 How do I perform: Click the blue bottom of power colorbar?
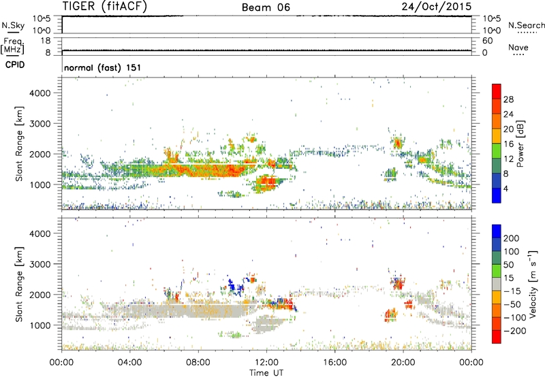click(497, 195)
